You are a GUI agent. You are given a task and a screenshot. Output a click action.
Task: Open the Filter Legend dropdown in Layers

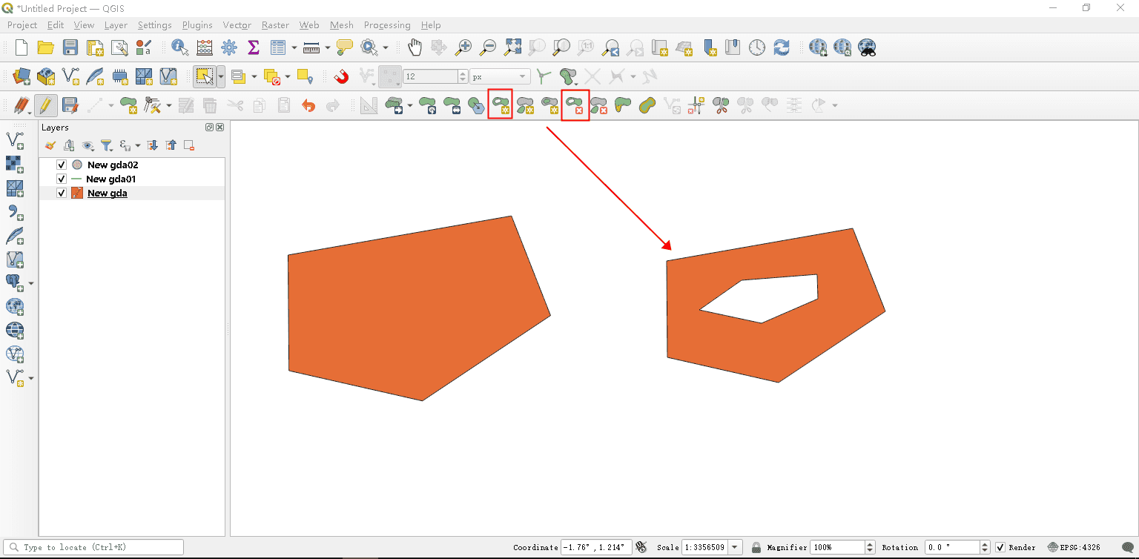click(x=108, y=145)
